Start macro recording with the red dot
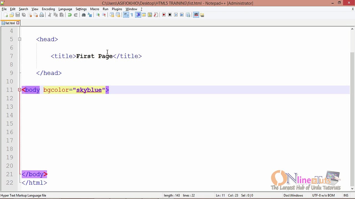This screenshot has width=355, height=199. pos(164,15)
